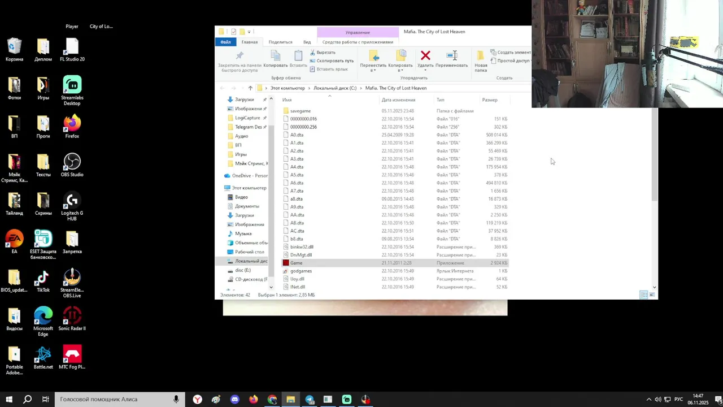Viewport: 723px width, 407px height.
Task: Open Документы in the navigation pane
Action: (247, 206)
